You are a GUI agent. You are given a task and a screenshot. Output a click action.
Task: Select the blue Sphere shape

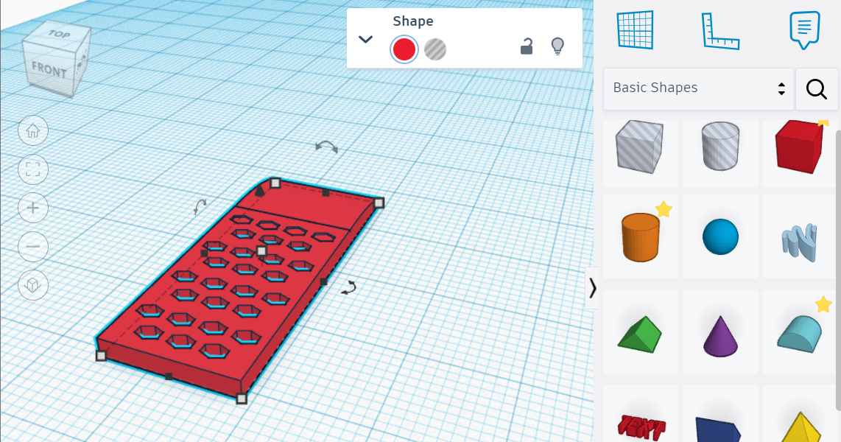click(719, 236)
